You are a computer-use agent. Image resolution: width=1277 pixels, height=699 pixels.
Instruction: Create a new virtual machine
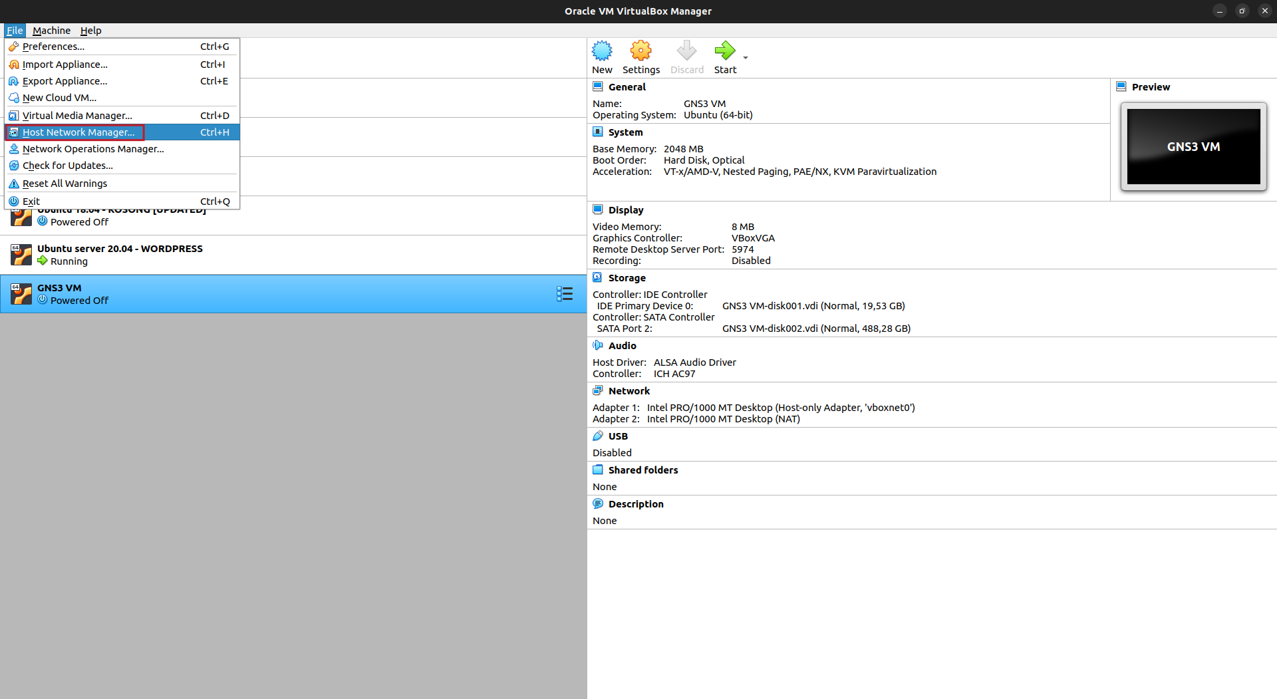pos(601,57)
